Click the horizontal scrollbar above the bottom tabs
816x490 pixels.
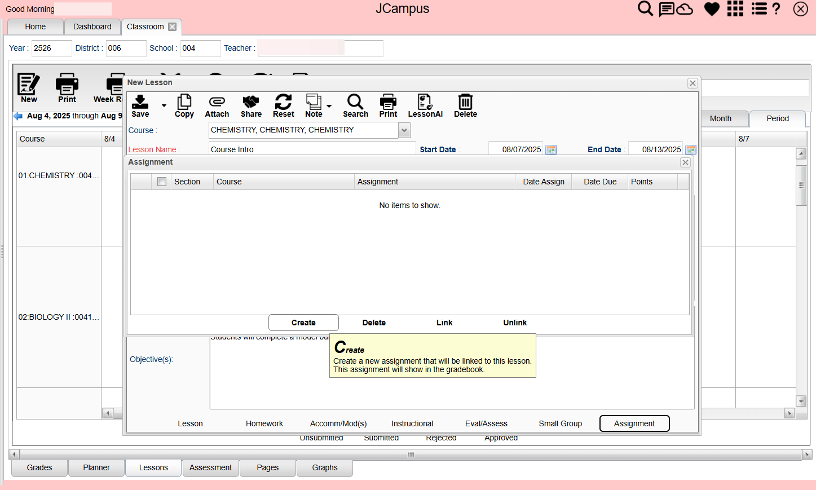(x=411, y=454)
